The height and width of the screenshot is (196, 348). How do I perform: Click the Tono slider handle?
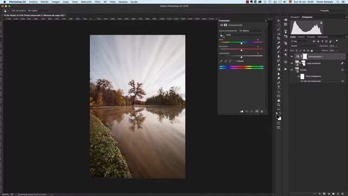pyautogui.click(x=241, y=44)
